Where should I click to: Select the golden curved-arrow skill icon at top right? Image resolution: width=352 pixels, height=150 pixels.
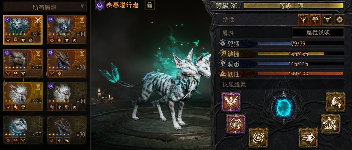335,102
